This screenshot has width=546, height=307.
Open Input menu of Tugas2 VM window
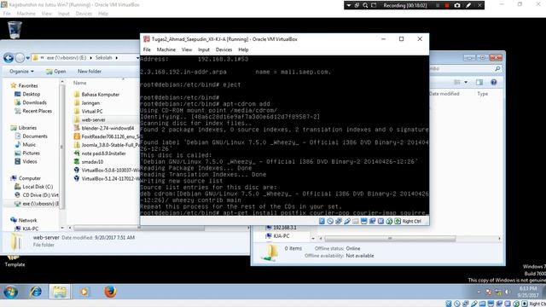pyautogui.click(x=204, y=49)
